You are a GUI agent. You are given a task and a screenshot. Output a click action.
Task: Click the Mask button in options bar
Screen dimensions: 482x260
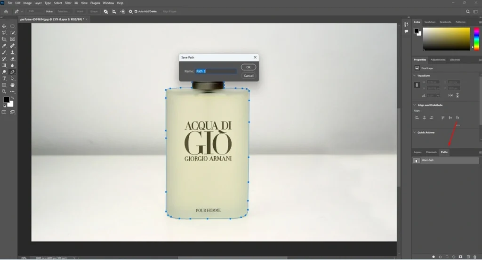pos(80,11)
